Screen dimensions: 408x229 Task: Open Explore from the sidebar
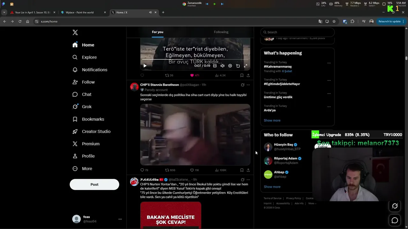click(x=84, y=57)
